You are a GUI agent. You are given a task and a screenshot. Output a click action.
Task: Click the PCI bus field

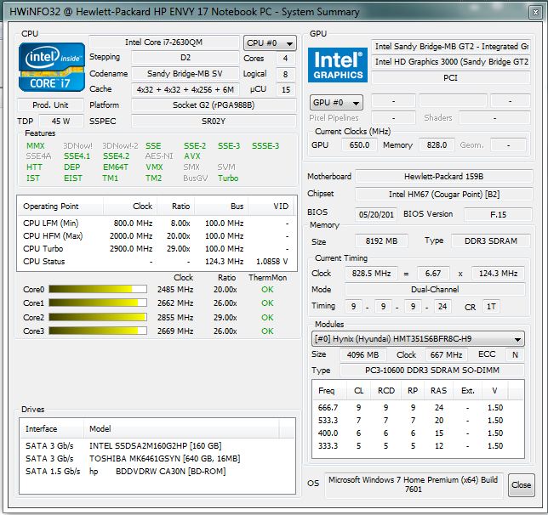(x=451, y=78)
